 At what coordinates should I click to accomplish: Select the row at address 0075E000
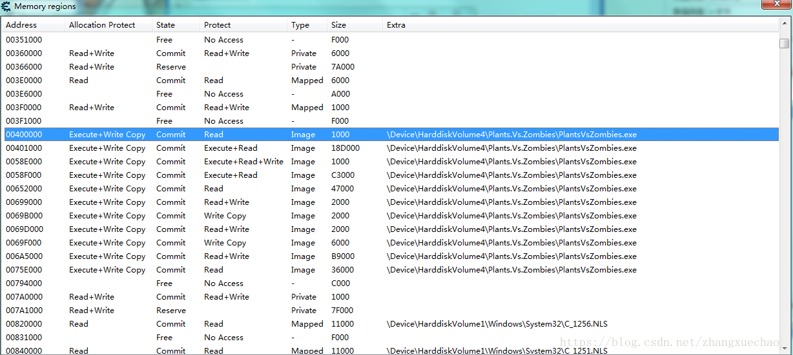tap(390, 270)
